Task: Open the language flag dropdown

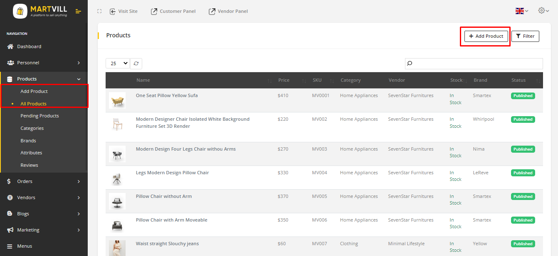Action: (x=522, y=11)
